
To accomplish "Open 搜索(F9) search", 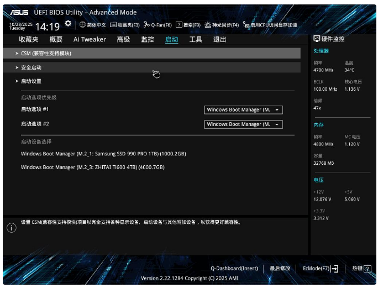I will tap(188, 25).
